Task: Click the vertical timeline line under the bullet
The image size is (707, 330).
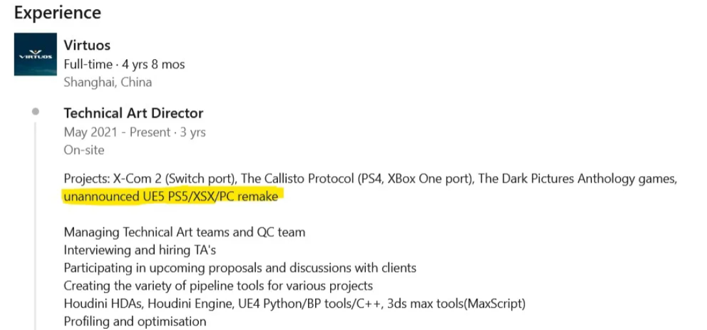Action: pos(35,227)
